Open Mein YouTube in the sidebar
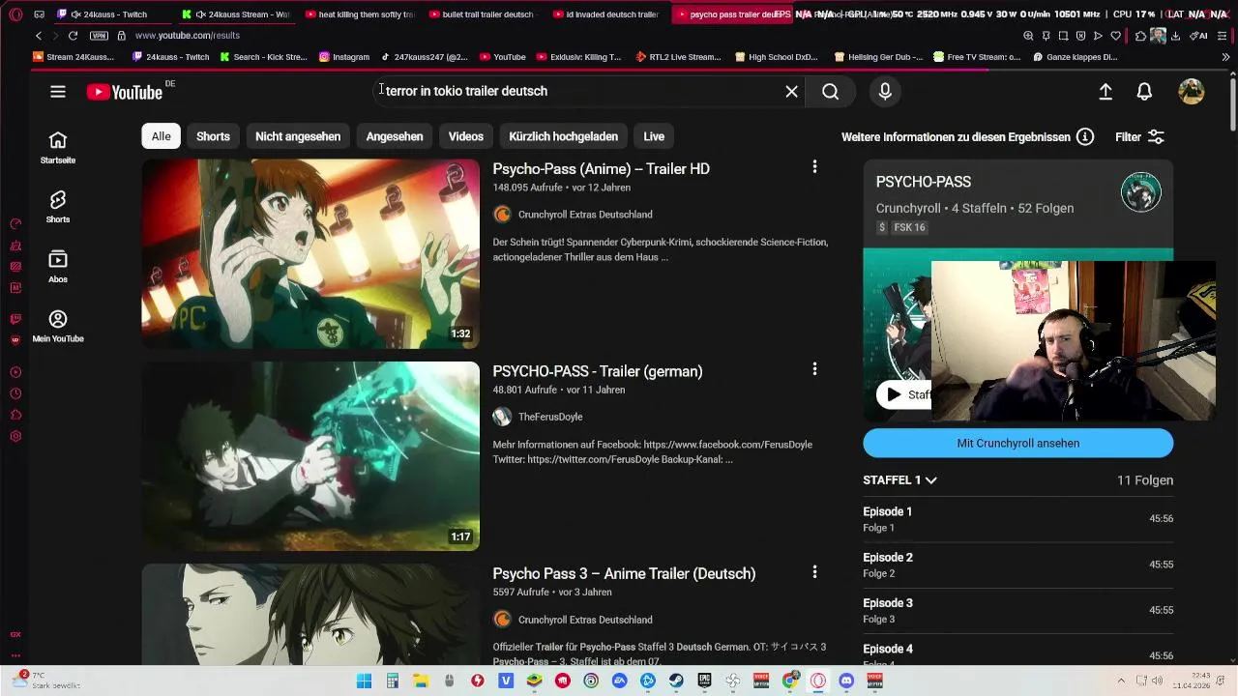This screenshot has height=696, width=1238. click(58, 326)
